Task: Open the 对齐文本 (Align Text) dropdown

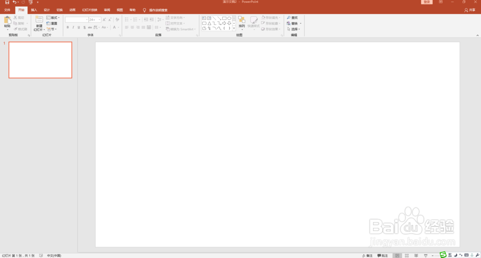Action: 175,23
